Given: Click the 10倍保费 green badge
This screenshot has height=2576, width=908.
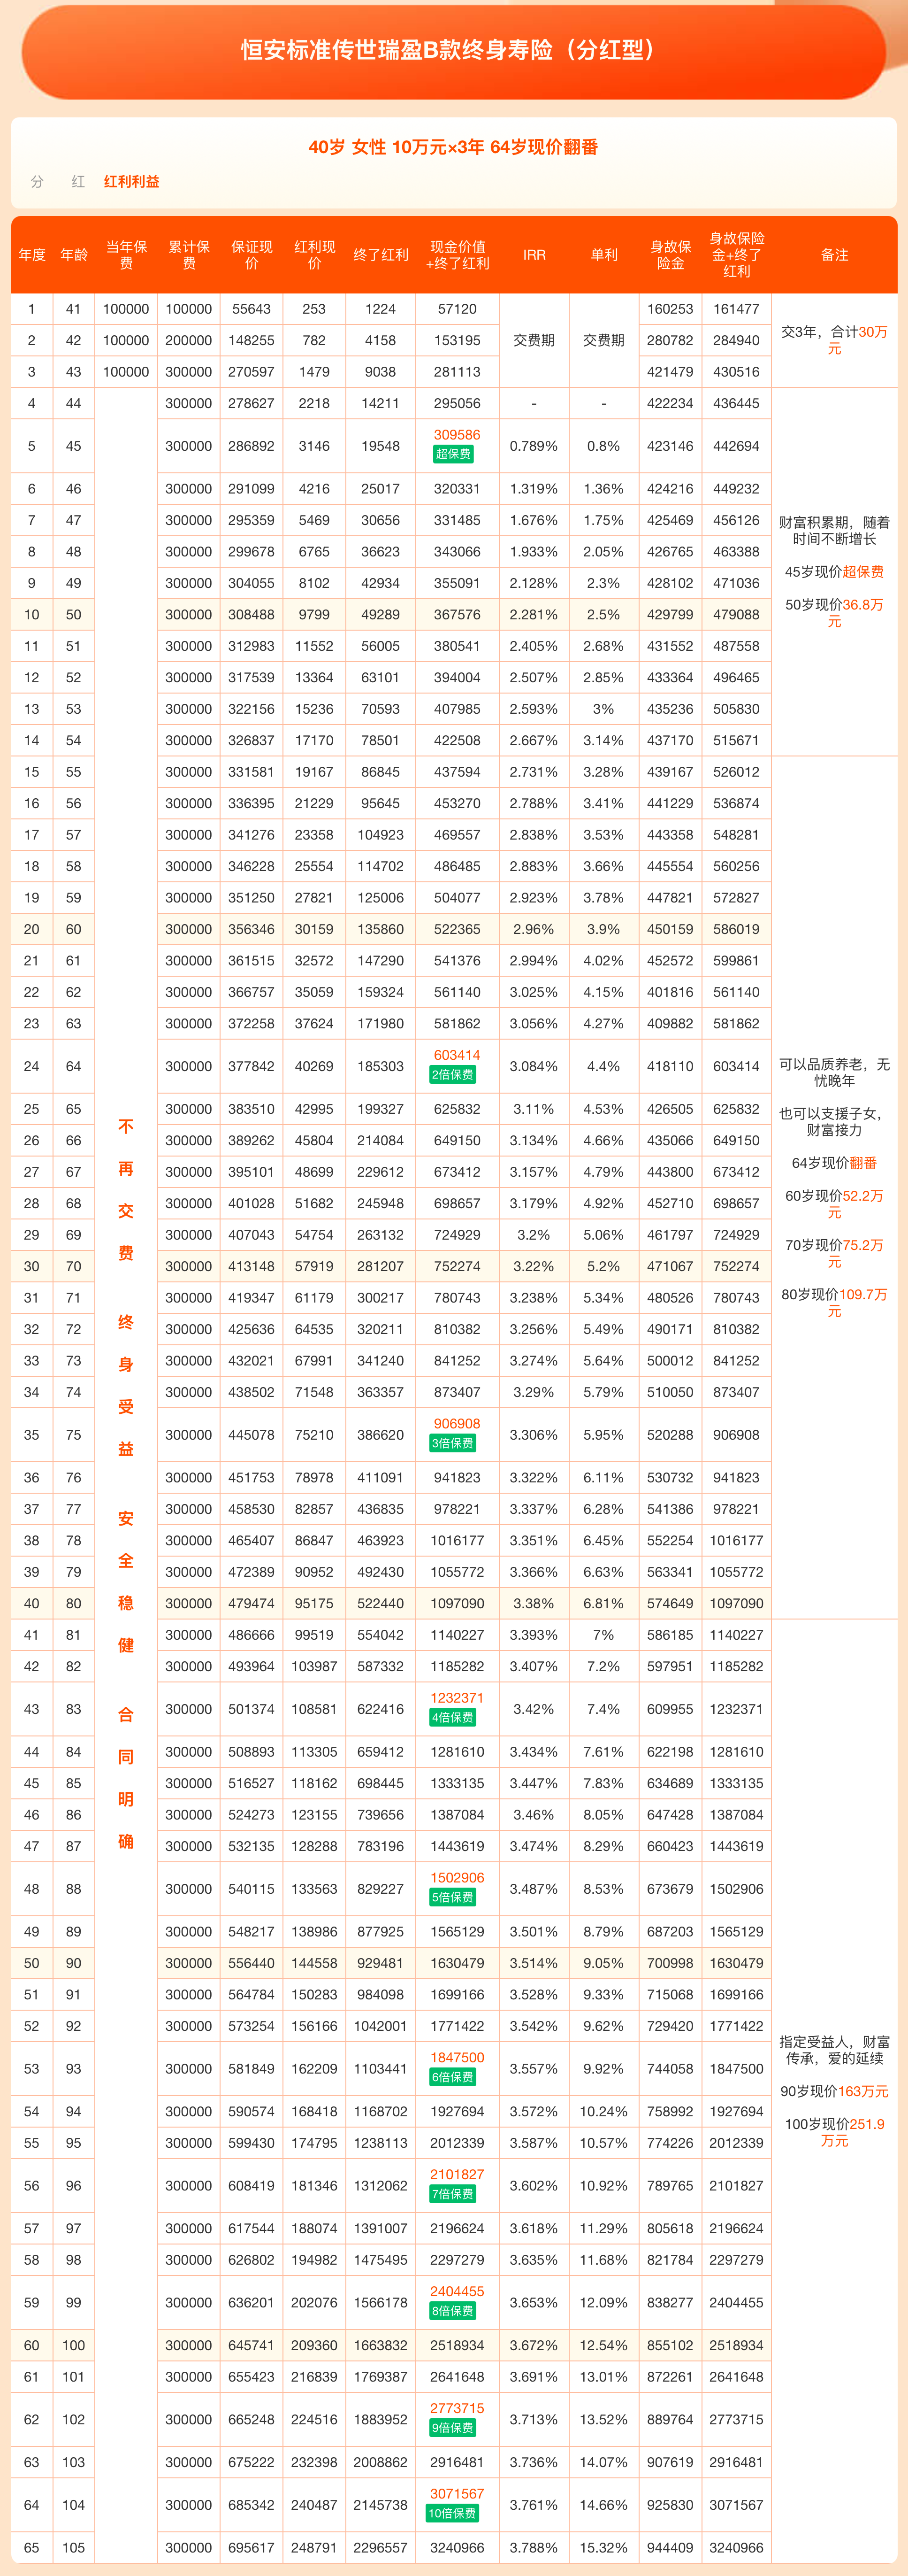Looking at the screenshot, I should point(452,2514).
